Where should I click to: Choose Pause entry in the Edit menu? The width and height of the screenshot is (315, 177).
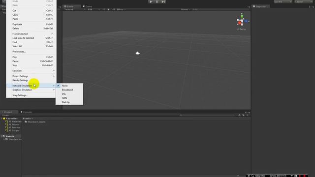pos(31,61)
